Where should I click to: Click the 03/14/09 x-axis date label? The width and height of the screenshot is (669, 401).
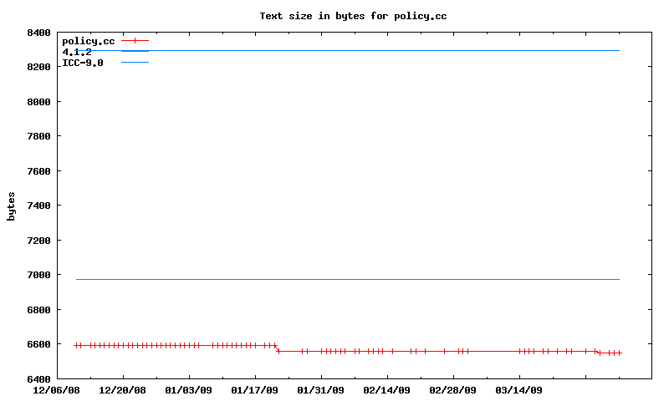point(518,390)
